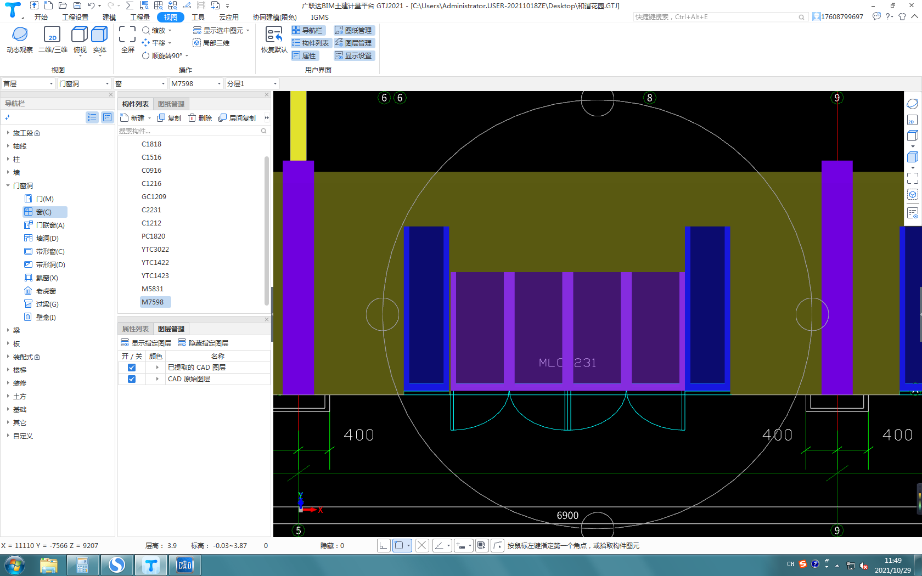The width and height of the screenshot is (922, 576).
Task: Click the orthogonal mode status bar icon
Action: coord(384,545)
